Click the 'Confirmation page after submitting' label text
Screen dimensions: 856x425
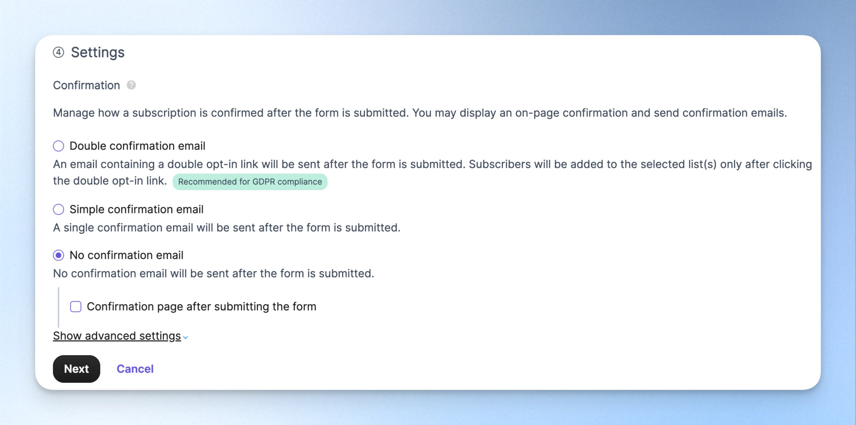[x=201, y=306]
